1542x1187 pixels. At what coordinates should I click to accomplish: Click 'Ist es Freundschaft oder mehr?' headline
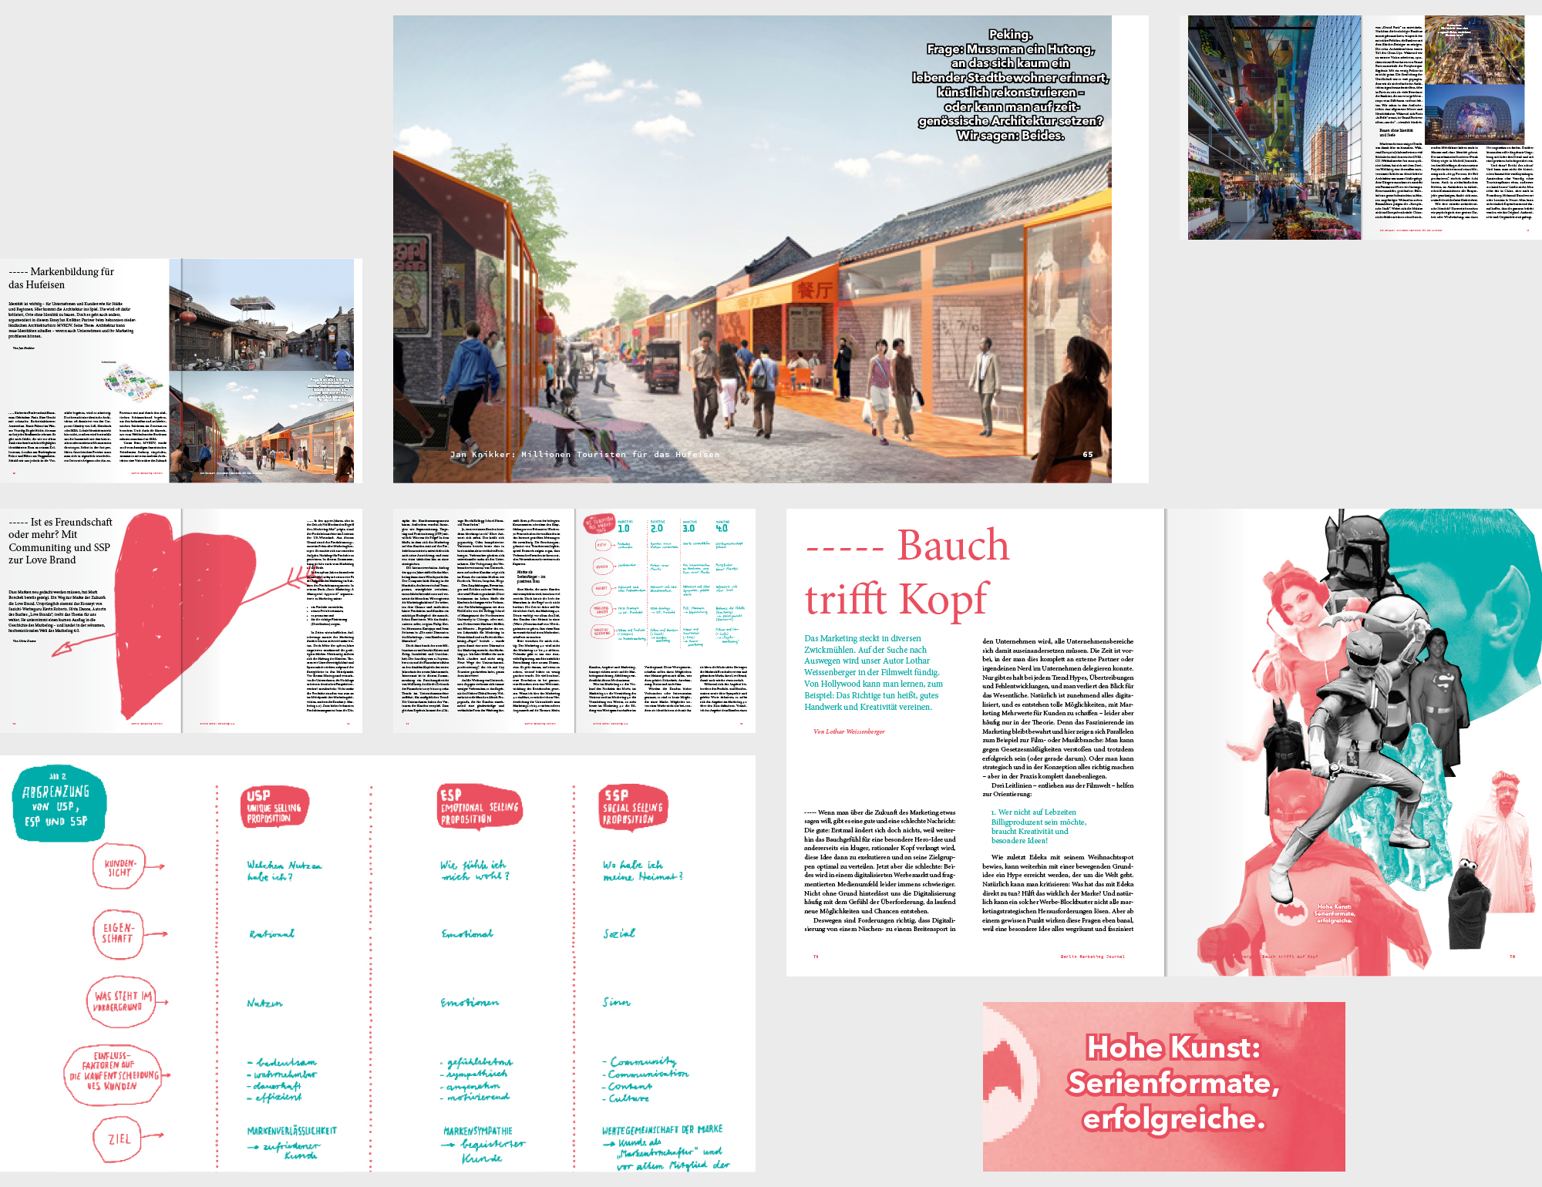(61, 541)
